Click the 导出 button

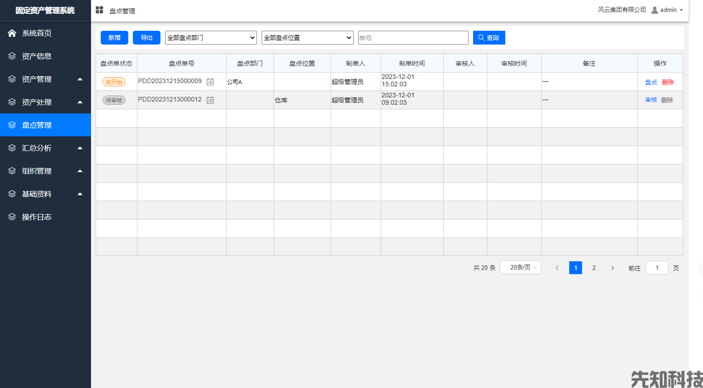147,38
